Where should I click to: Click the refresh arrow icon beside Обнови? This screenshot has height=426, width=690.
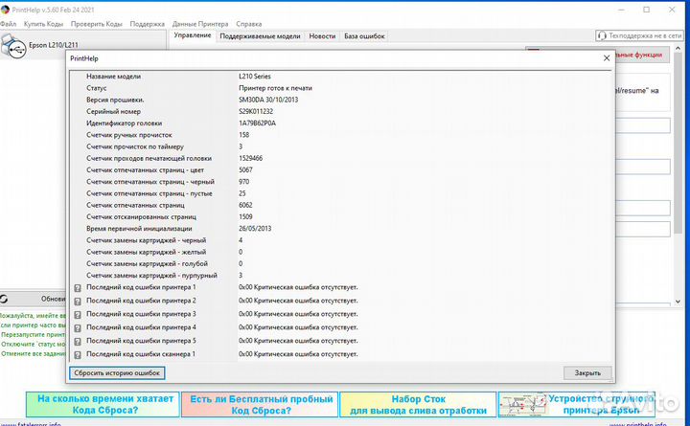(4, 299)
